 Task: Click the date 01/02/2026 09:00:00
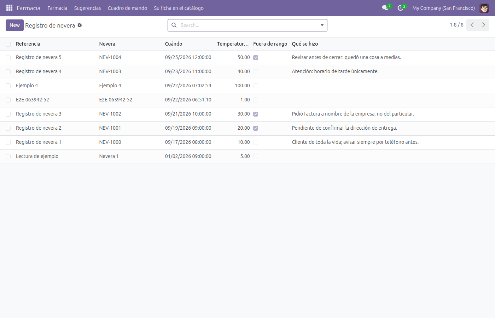click(188, 156)
